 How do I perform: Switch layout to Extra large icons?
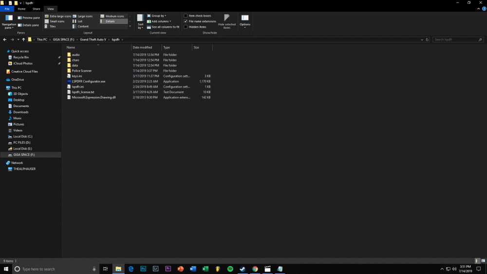58,16
